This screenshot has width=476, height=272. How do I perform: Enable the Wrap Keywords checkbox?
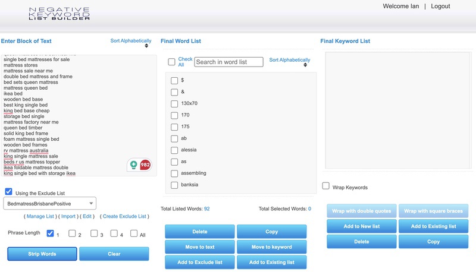(x=325, y=186)
